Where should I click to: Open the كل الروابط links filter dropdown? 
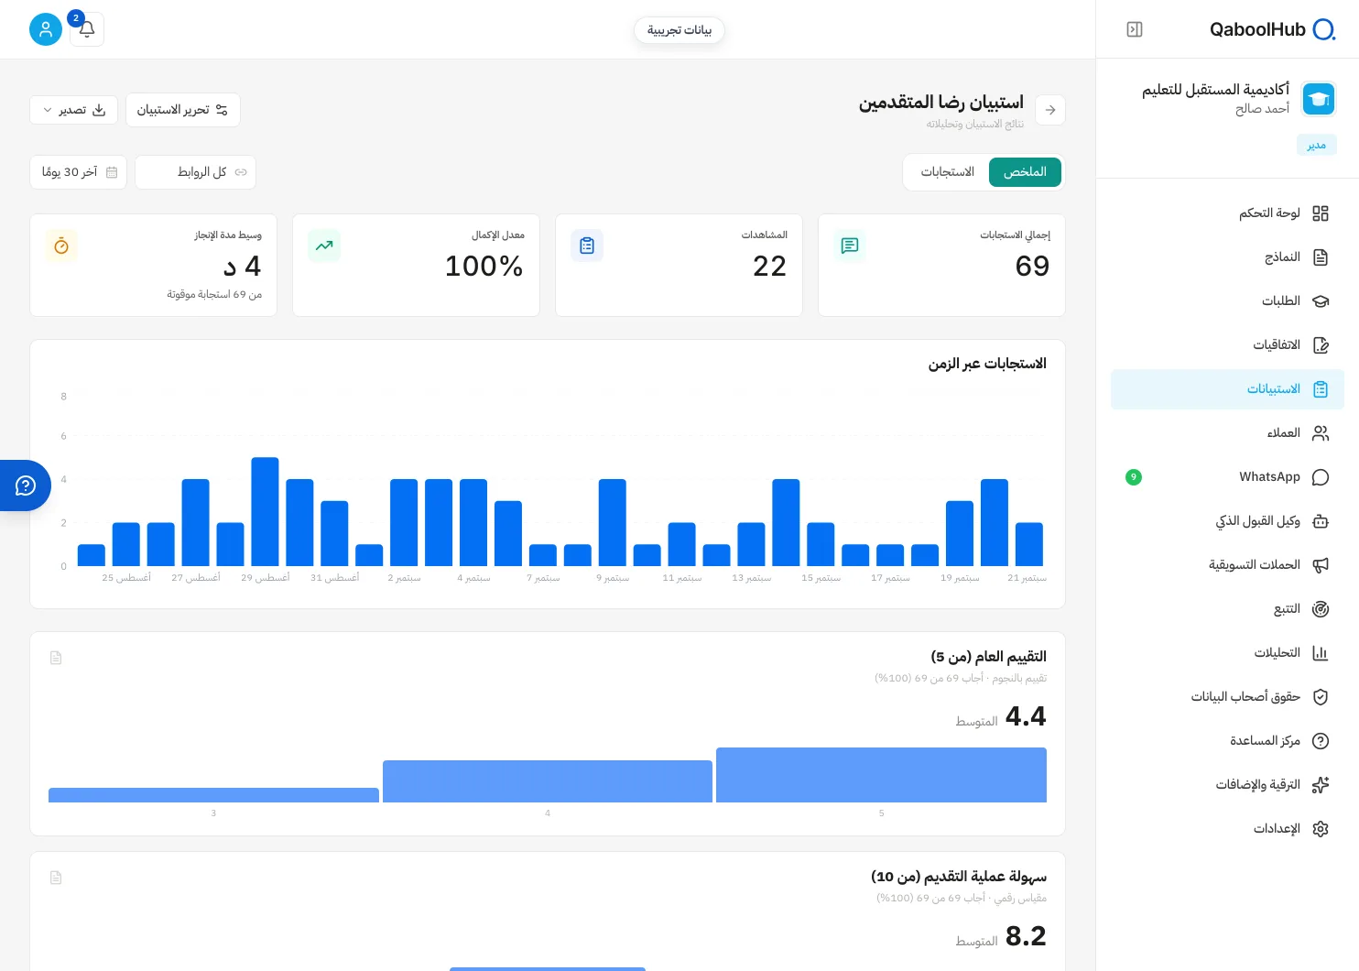[x=195, y=172]
